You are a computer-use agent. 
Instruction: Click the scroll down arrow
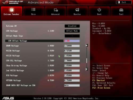87,69
